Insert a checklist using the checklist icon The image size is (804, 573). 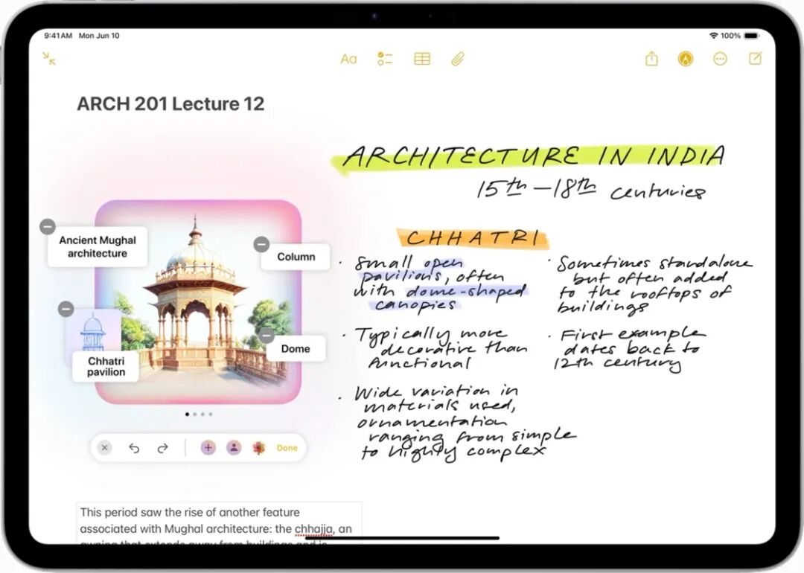(385, 59)
